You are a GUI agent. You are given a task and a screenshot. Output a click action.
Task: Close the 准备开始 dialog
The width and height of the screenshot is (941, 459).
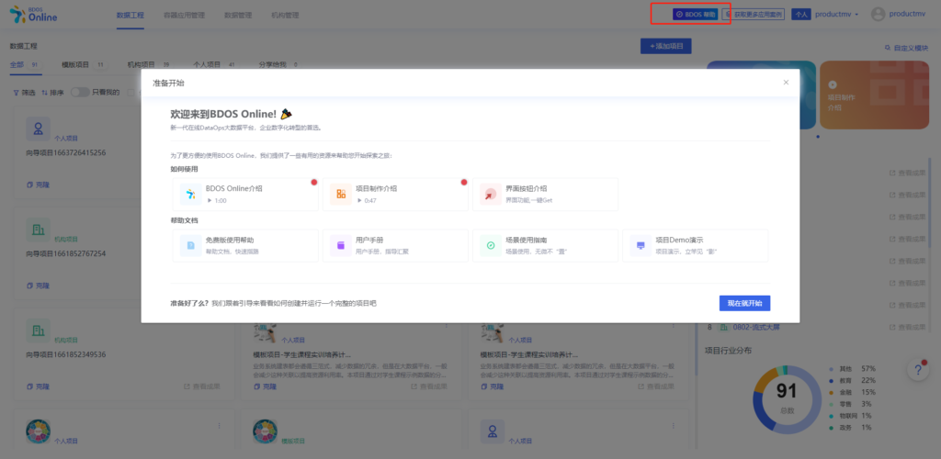coord(786,83)
